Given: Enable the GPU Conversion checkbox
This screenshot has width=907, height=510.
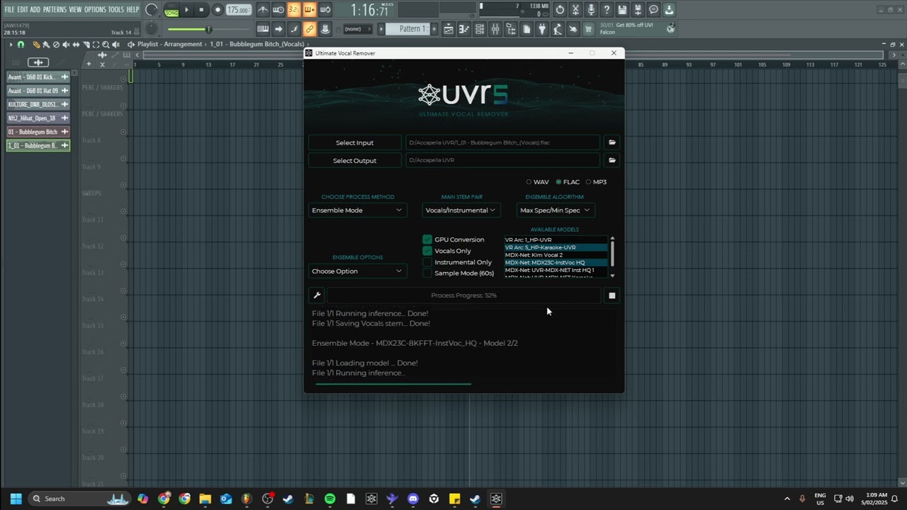Looking at the screenshot, I should click(x=427, y=239).
